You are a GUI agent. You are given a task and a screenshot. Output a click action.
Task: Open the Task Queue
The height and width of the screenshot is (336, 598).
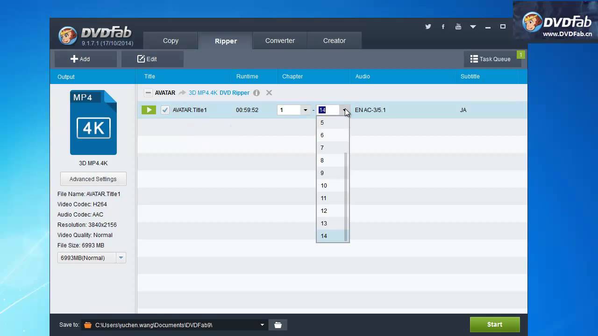pyautogui.click(x=490, y=59)
